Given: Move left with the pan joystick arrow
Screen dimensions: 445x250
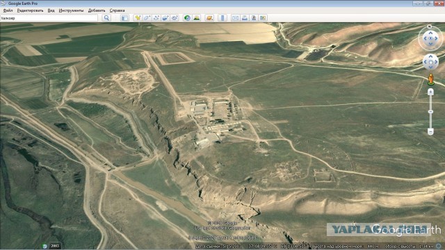Looking at the screenshot, I should (425, 62).
